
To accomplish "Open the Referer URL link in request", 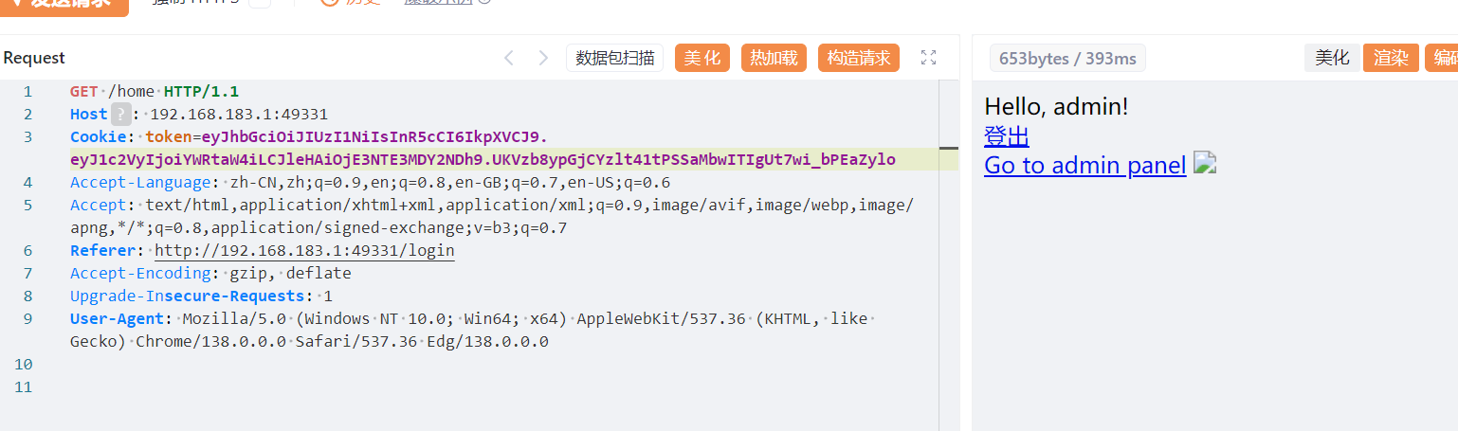I will [304, 251].
